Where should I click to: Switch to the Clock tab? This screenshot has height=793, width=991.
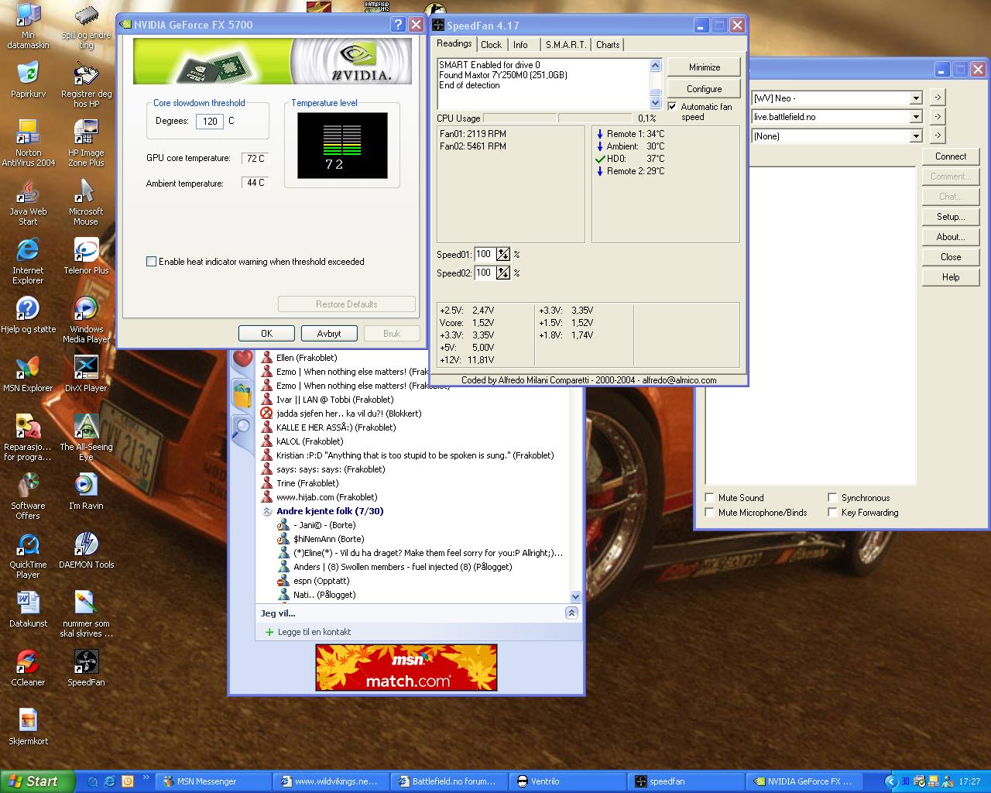click(491, 45)
